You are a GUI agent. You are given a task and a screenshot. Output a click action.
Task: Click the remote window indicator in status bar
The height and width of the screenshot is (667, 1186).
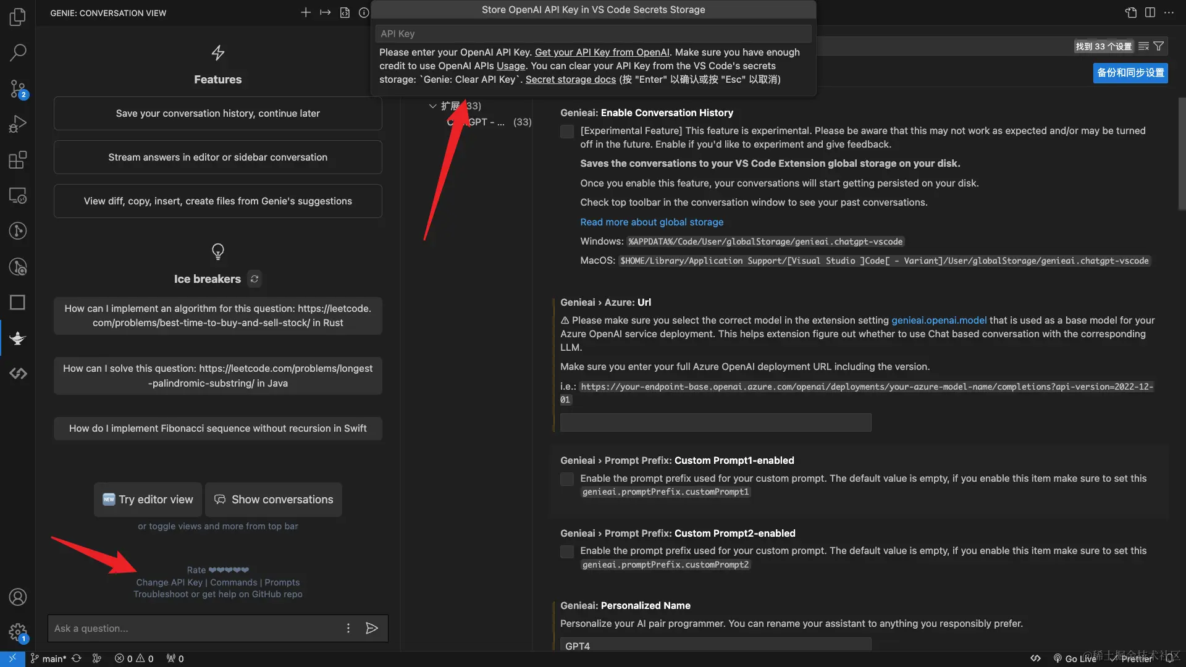[x=12, y=658]
